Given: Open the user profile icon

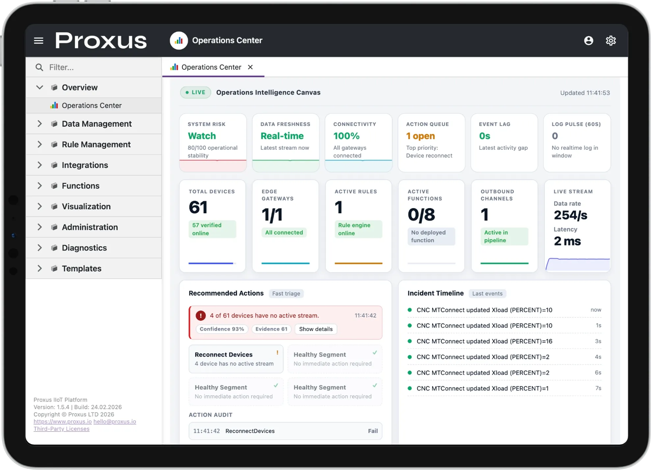Looking at the screenshot, I should point(589,40).
